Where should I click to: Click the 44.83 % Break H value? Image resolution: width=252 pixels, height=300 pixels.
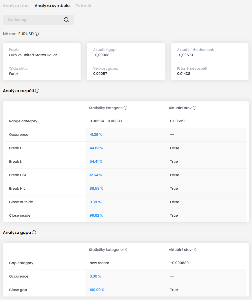point(96,148)
